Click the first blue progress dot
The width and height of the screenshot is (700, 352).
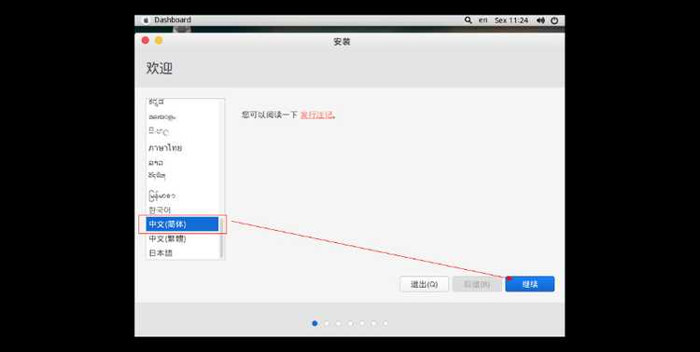(x=315, y=323)
